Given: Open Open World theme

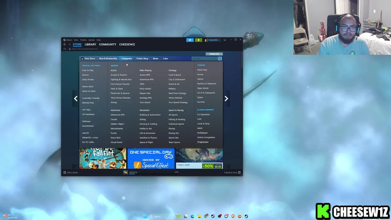Looking at the screenshot, I should (203, 88).
